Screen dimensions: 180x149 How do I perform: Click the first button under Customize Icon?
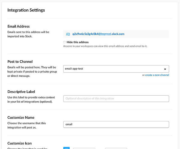coord(84,148)
